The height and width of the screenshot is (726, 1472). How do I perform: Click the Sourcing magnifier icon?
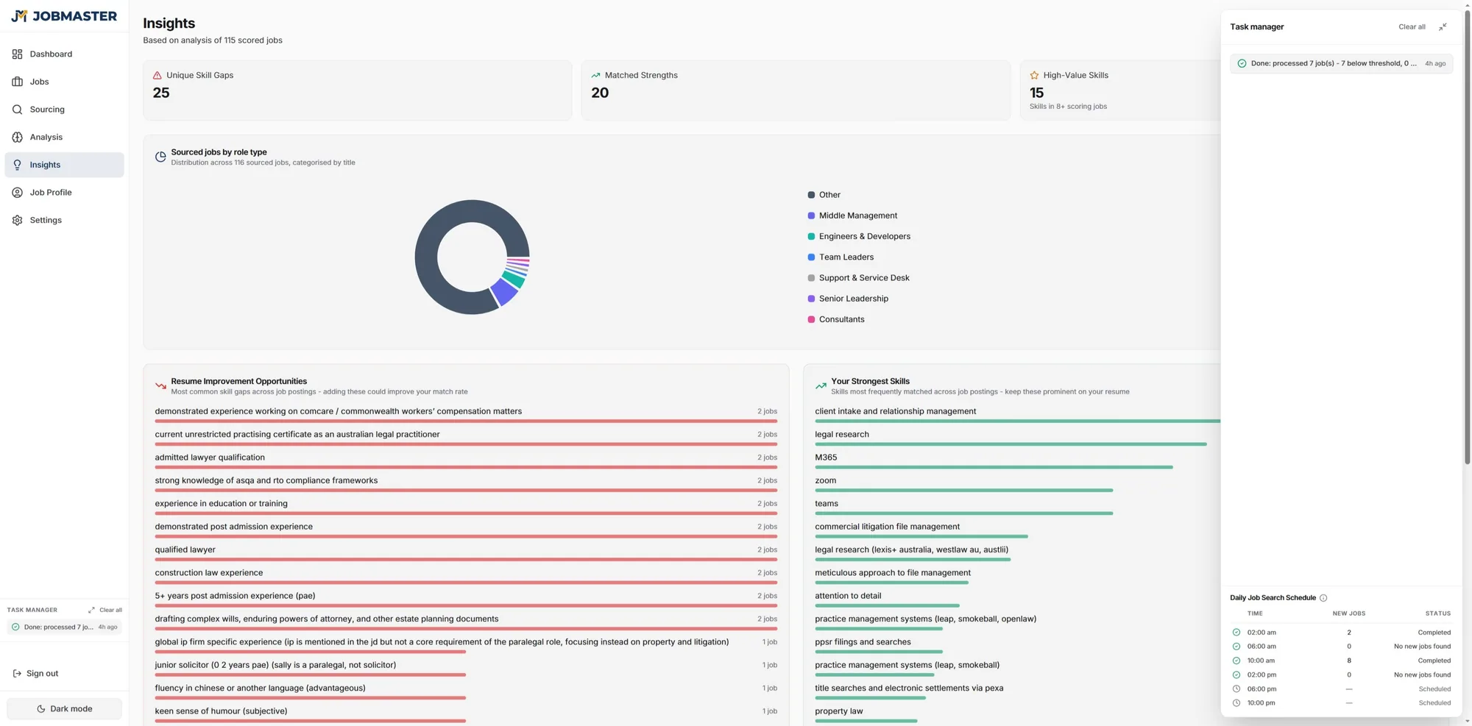point(17,110)
